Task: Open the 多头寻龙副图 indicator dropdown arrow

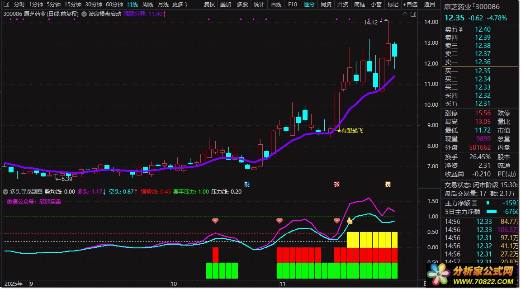Action: (5, 192)
